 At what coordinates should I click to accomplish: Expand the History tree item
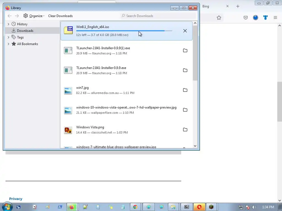coord(8,24)
